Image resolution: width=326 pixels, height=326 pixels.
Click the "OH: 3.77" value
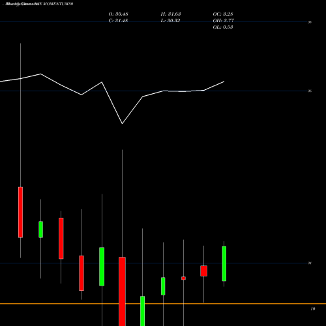coord(223,21)
